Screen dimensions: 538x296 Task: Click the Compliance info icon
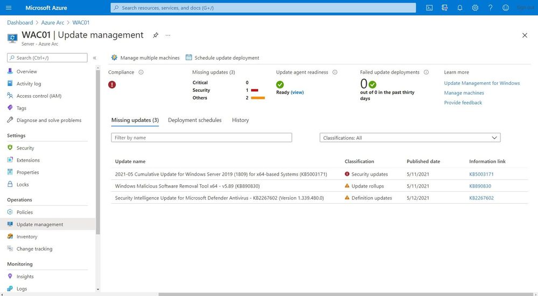(141, 72)
